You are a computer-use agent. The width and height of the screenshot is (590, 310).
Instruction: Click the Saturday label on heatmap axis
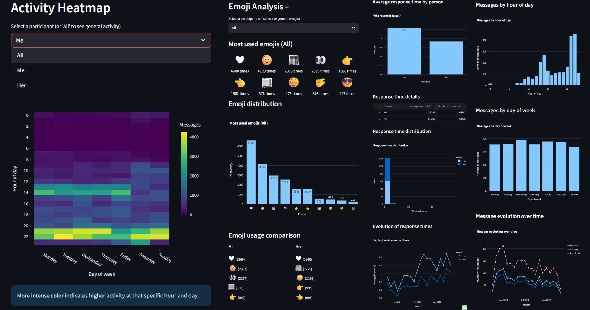[147, 258]
